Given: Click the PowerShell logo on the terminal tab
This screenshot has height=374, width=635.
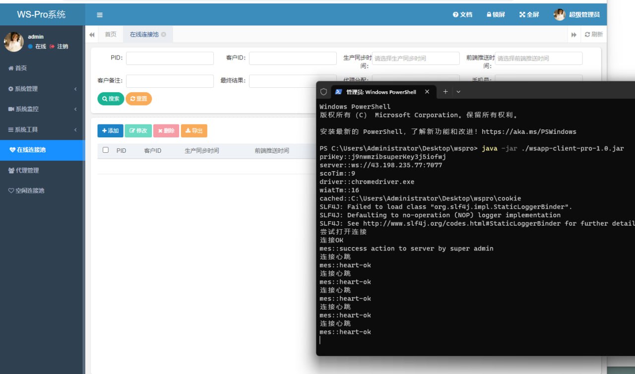Looking at the screenshot, I should pos(339,92).
